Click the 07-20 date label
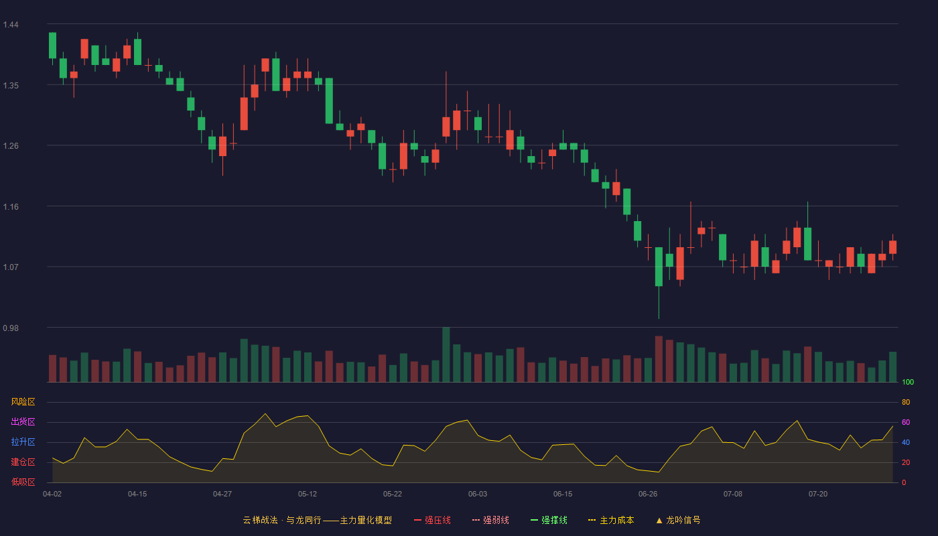938x536 pixels. (x=818, y=494)
